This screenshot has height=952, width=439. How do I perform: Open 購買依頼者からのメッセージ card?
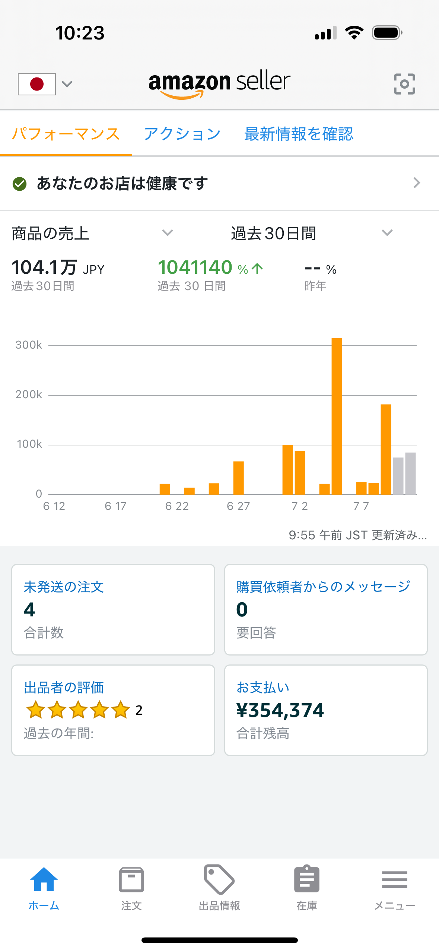point(326,609)
